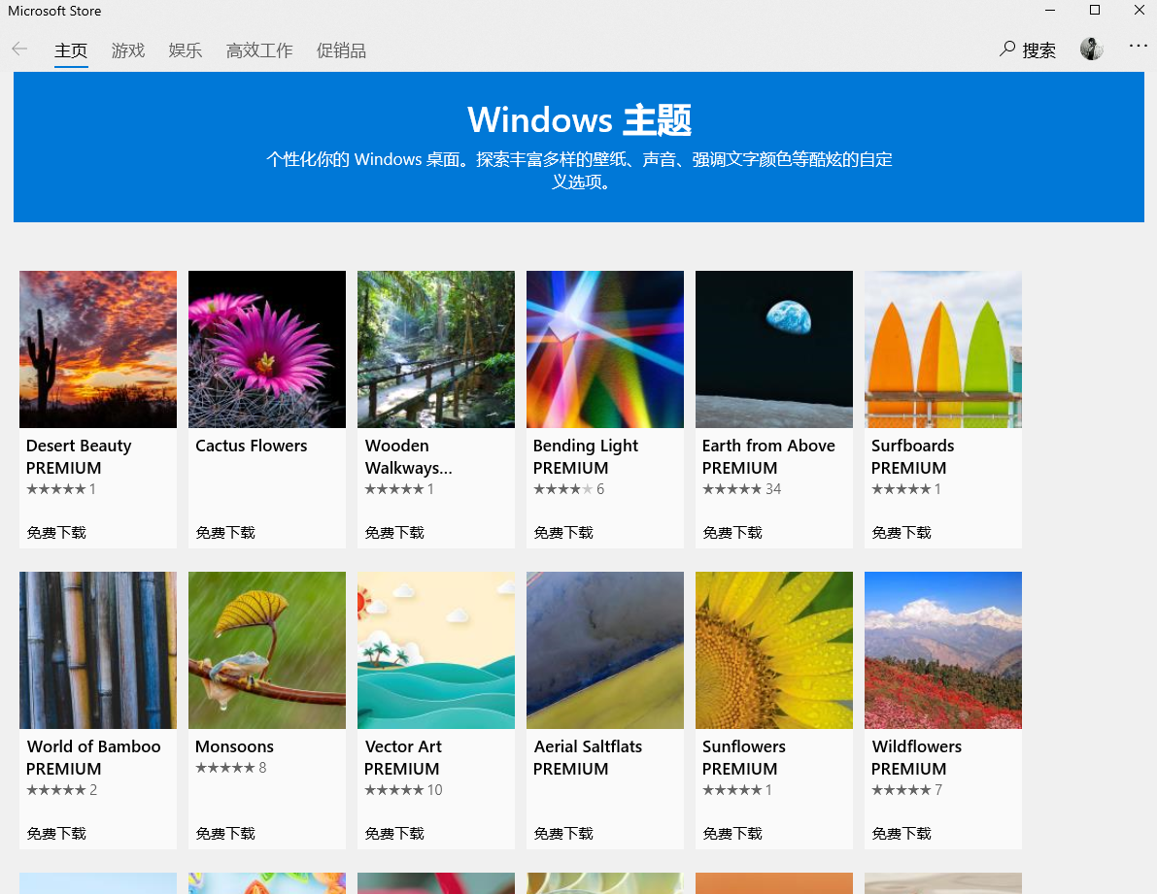Click 免费下载 under World of Bamboo

click(x=56, y=833)
